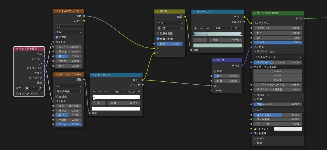Collapse the ボロノイテクスチャ node via header chevron
This screenshot has height=150, width=327.
click(57, 74)
